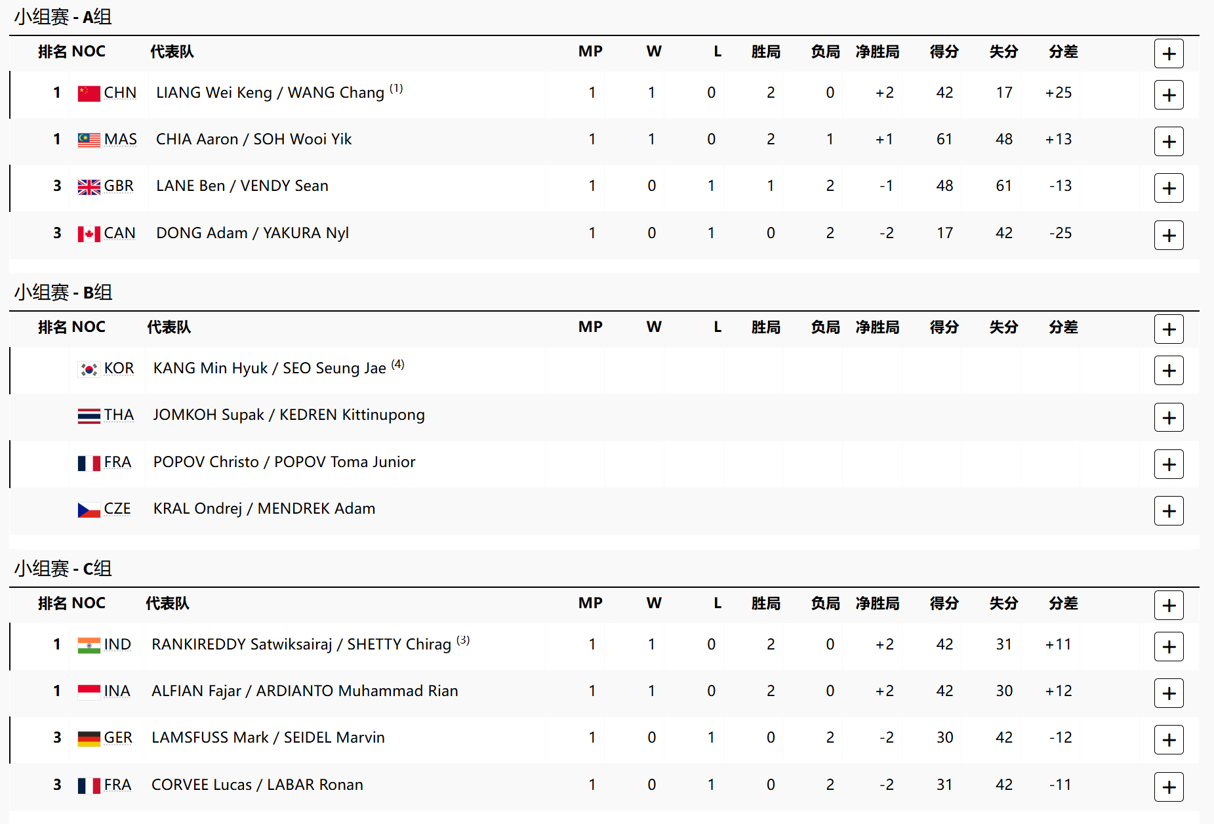The height and width of the screenshot is (824, 1214).
Task: Expand the CHN Liang Wei Keng row details
Action: [x=1169, y=95]
